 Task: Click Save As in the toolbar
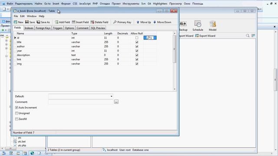[x=43, y=22]
